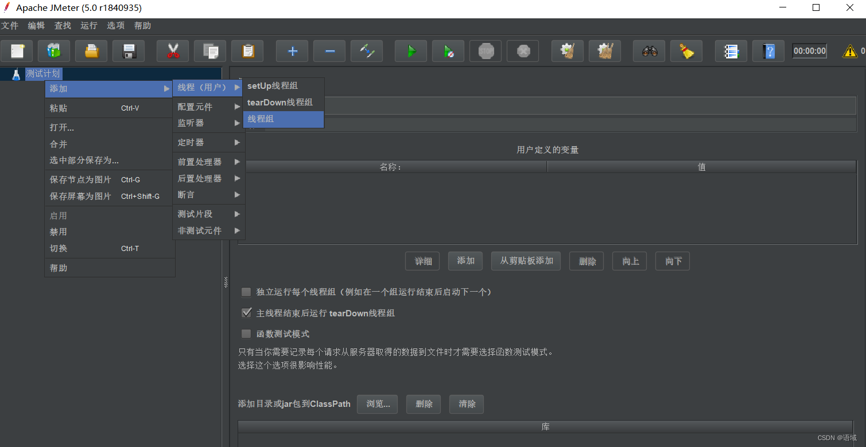Click the Cut scissors icon
The width and height of the screenshot is (866, 447).
point(173,51)
